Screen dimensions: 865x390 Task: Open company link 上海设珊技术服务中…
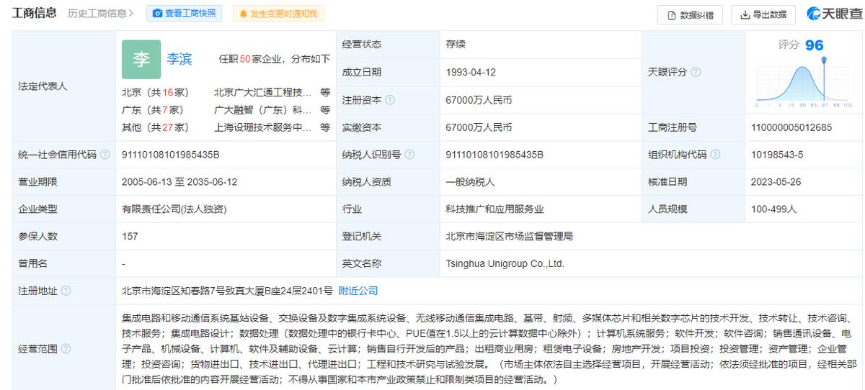[262, 127]
